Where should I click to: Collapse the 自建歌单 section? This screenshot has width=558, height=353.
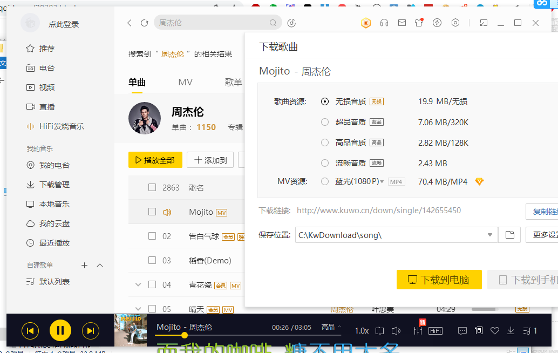100,266
